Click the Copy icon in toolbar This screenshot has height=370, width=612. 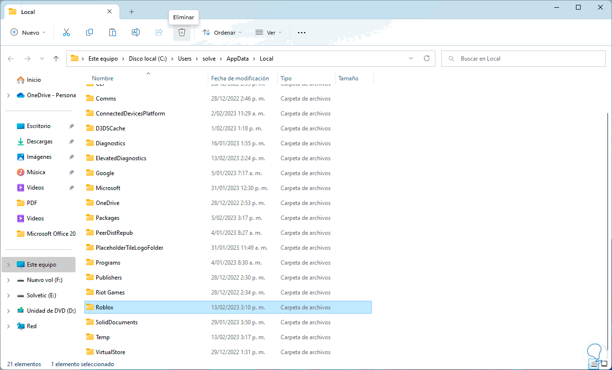coord(89,32)
